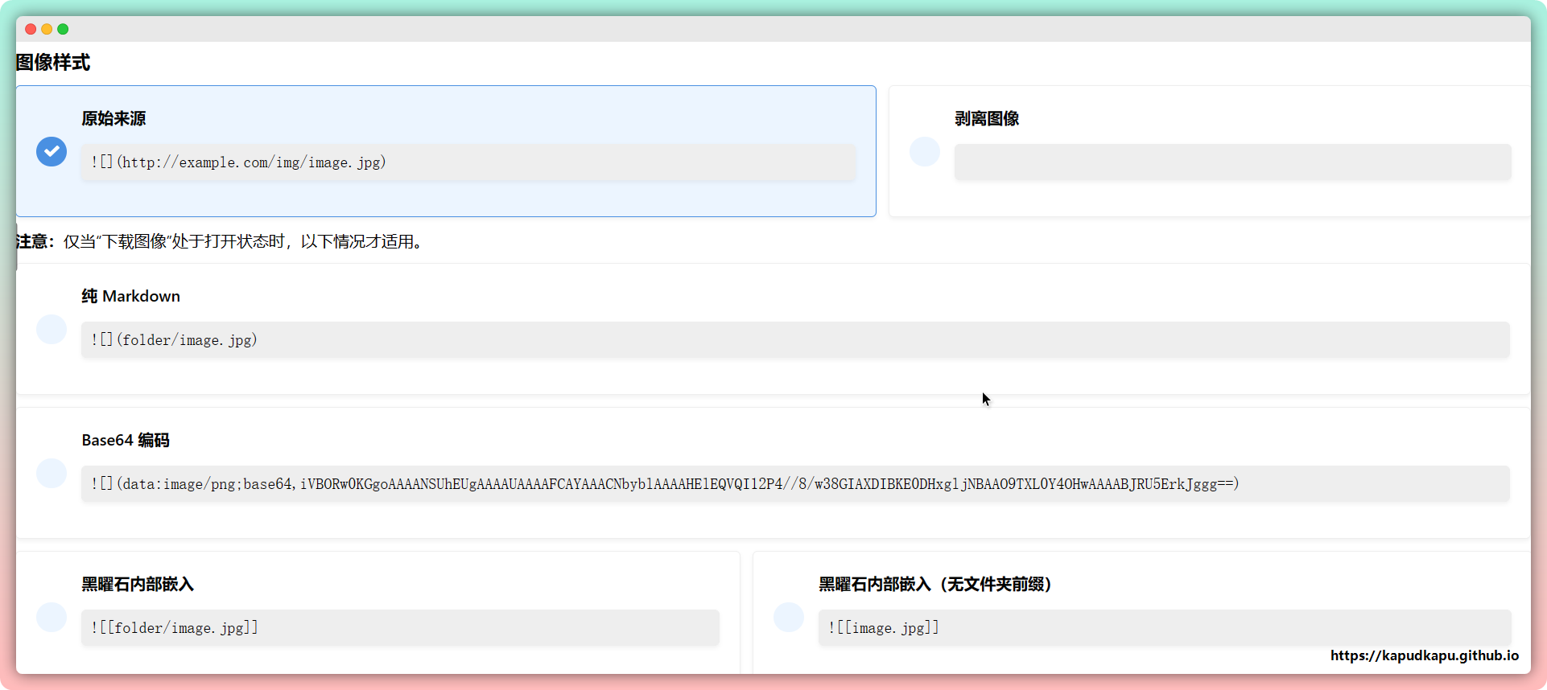Screen dimensions: 1547x690
Task: Click the 纯 Markdown option title
Action: coord(130,296)
